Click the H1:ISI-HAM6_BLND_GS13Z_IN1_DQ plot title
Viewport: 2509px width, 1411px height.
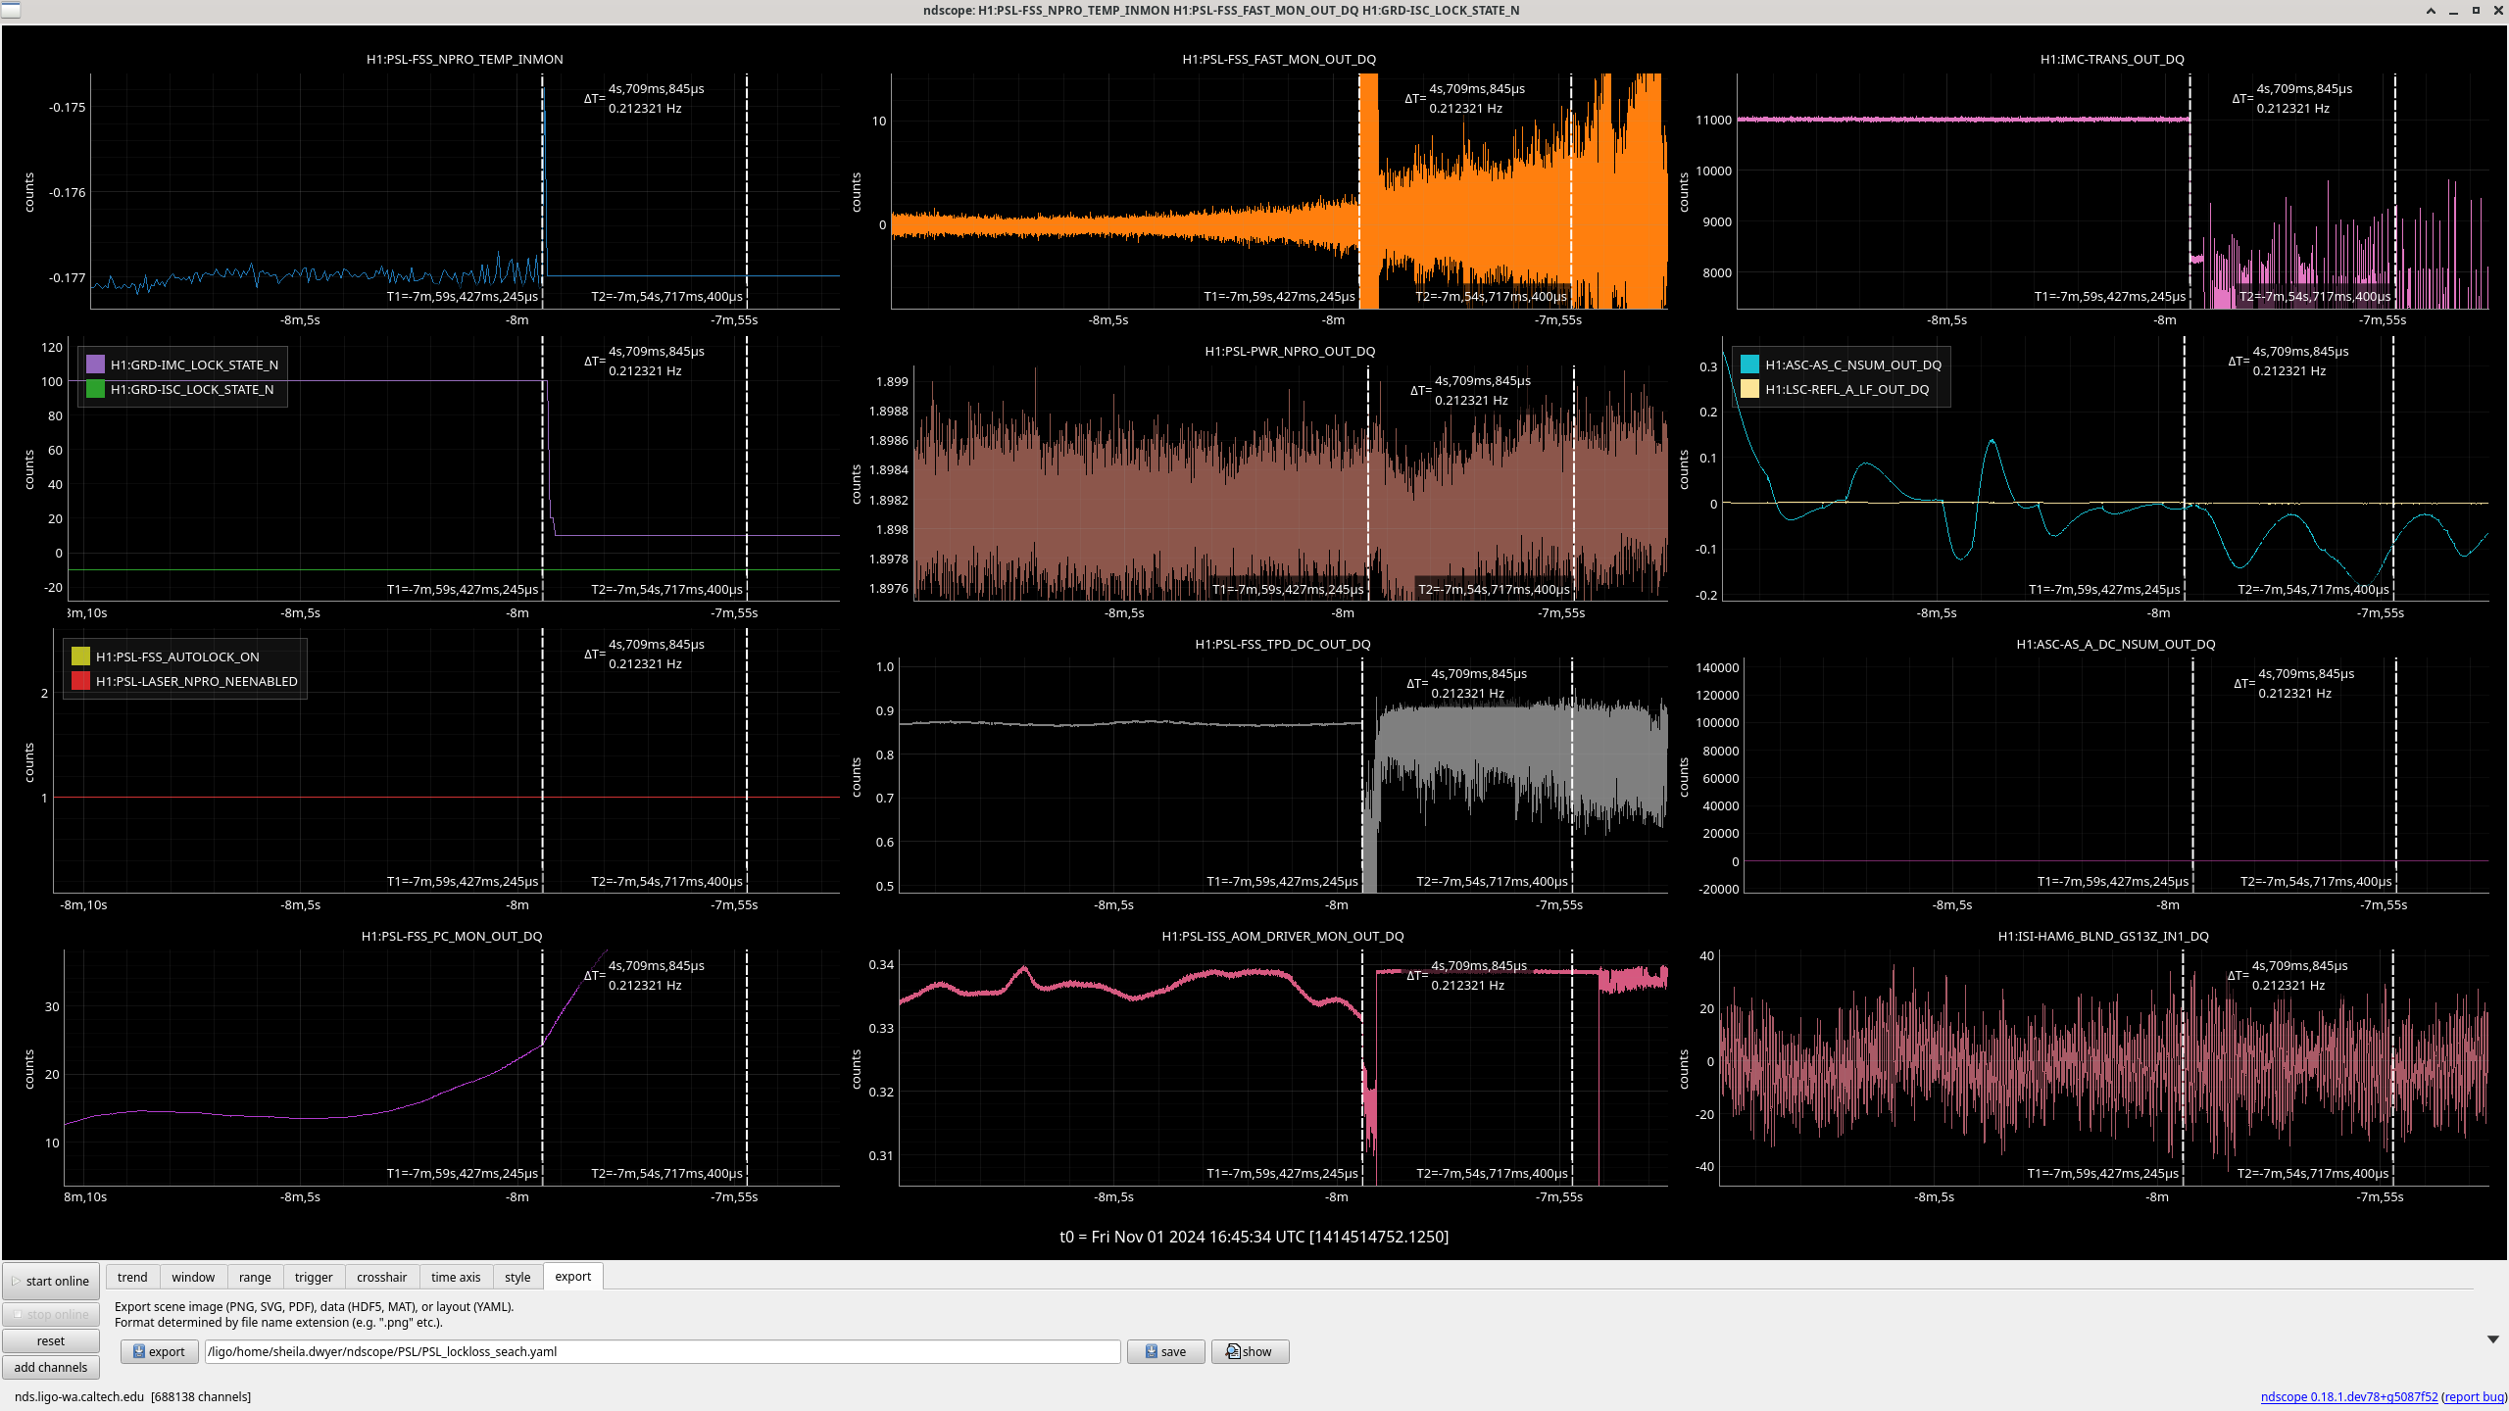(x=2103, y=936)
